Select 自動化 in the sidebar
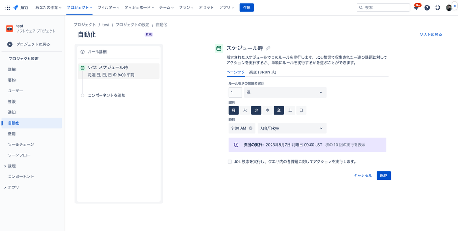459x231 pixels. click(32, 123)
